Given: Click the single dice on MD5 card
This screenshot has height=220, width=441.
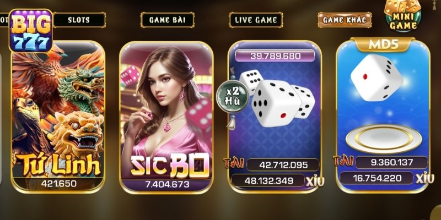Looking at the screenshot, I should [x=377, y=78].
